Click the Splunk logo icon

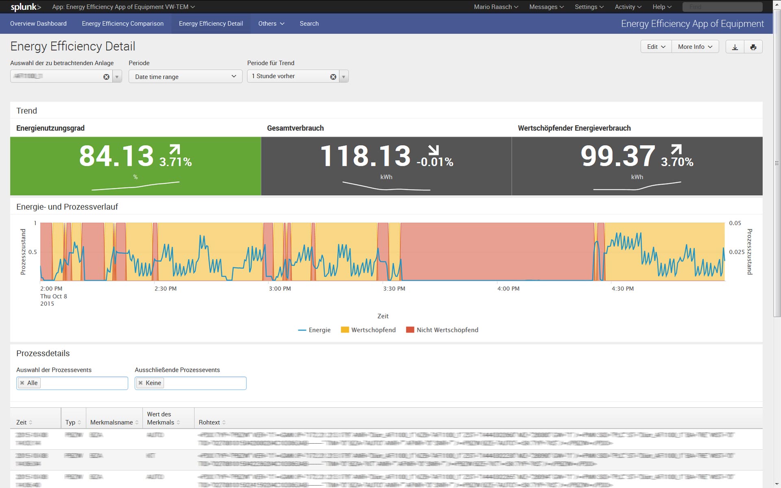26,7
